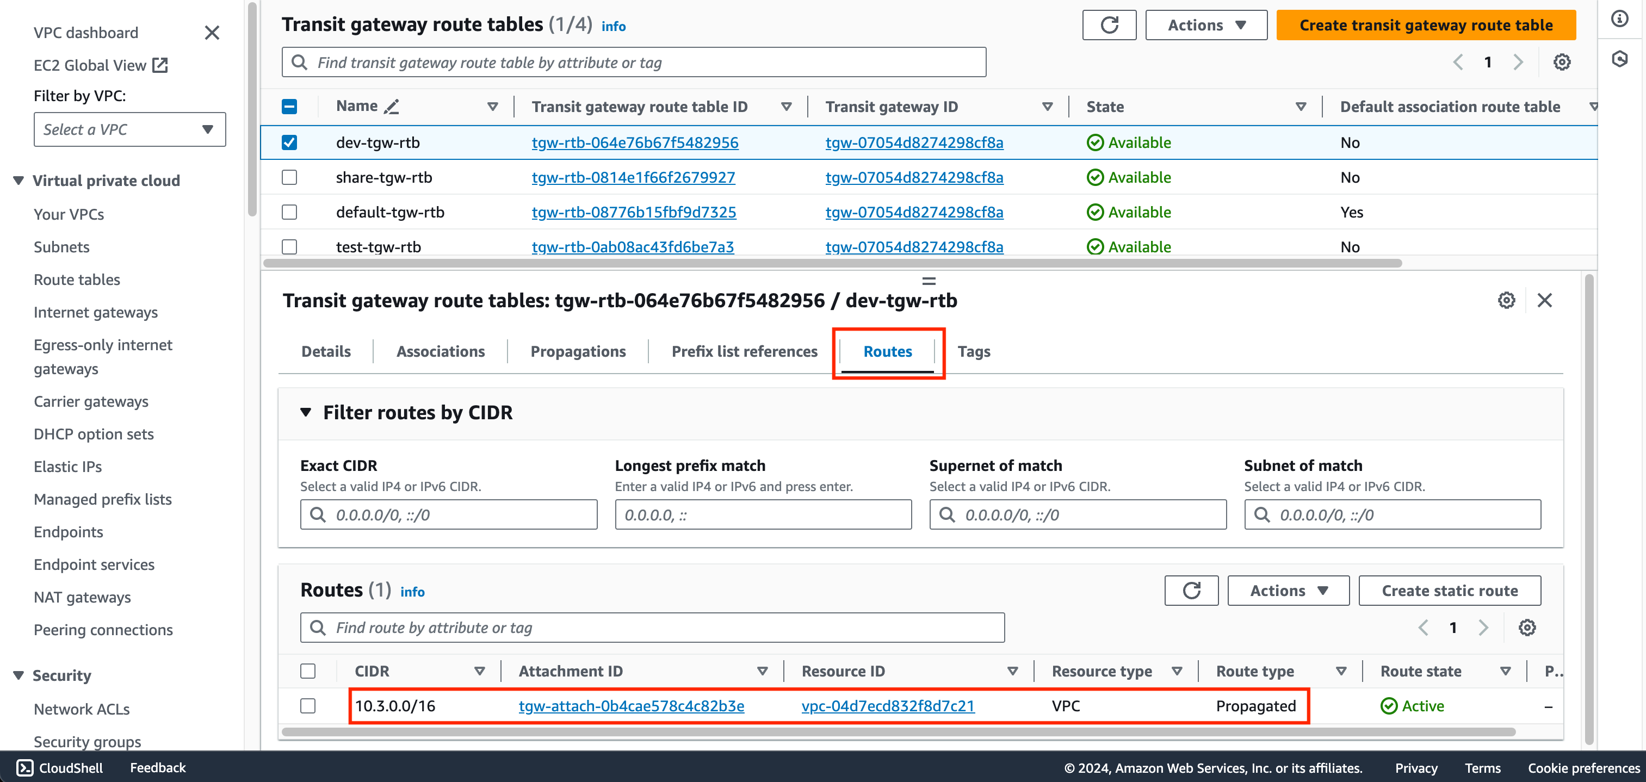
Task: Sort Routes by Resource ID arrow
Action: (x=1013, y=672)
